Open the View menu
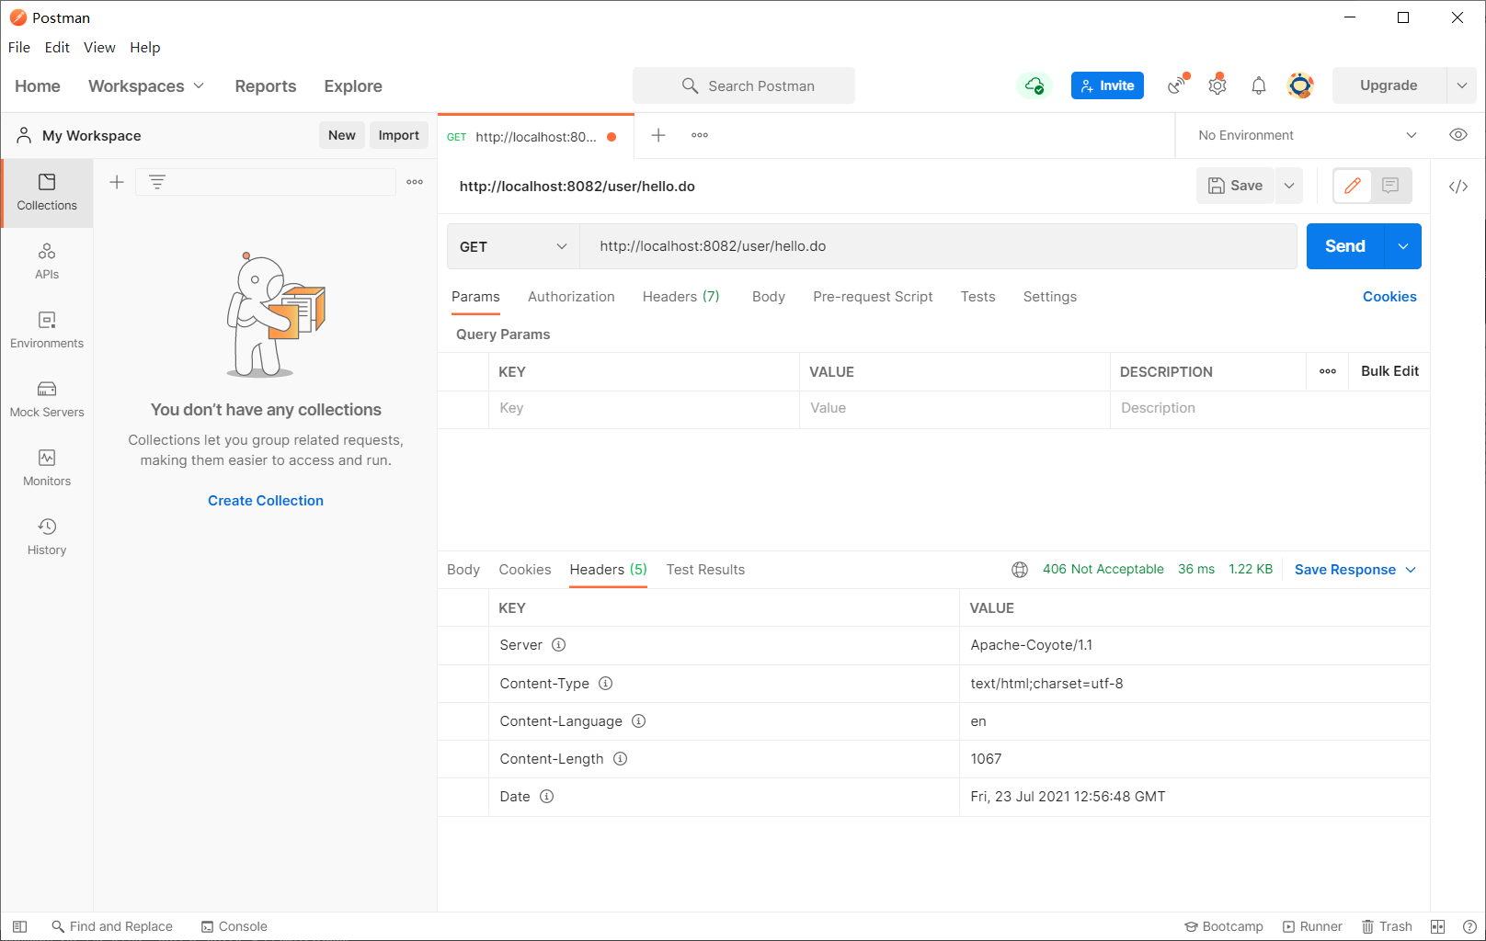 pyautogui.click(x=99, y=48)
